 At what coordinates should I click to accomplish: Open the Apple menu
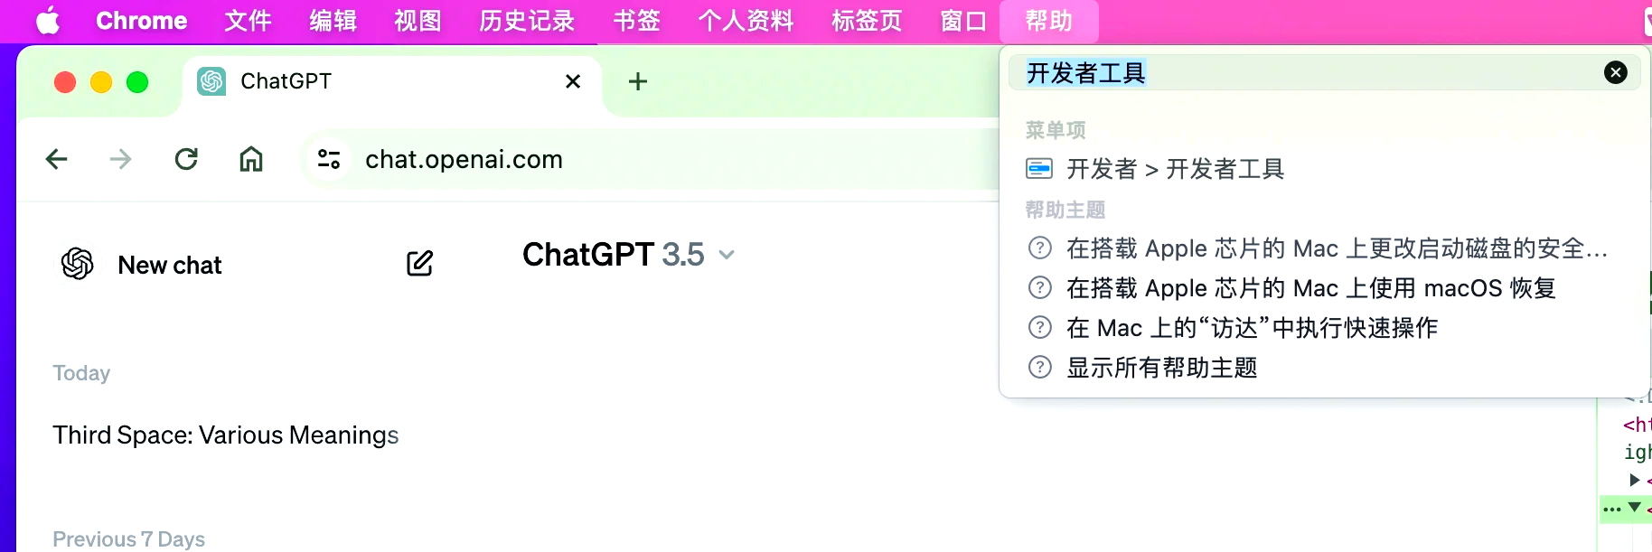(48, 21)
